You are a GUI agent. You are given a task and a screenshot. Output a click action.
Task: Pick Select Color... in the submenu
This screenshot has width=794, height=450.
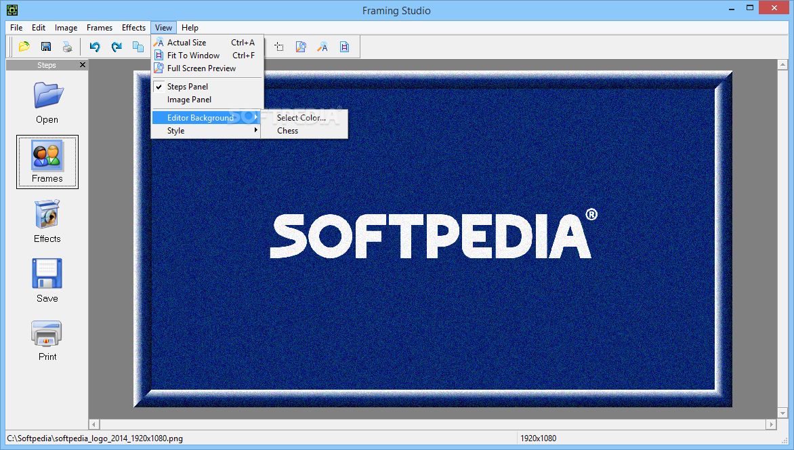tap(304, 117)
